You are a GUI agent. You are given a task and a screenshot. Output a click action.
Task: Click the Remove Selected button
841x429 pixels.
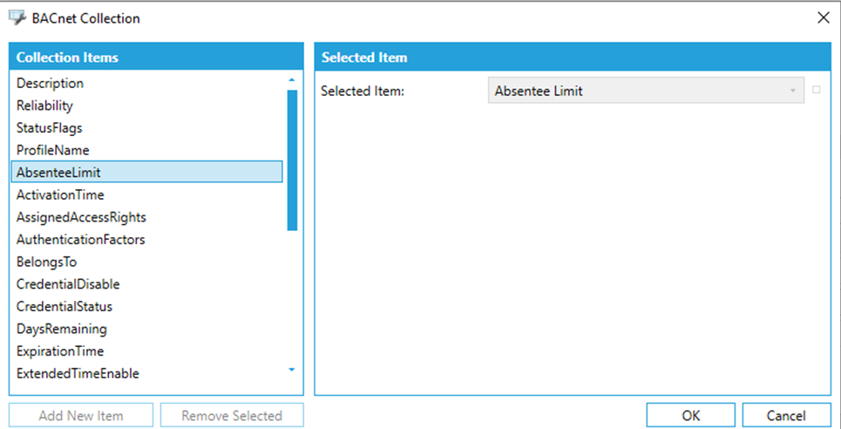[x=232, y=416]
